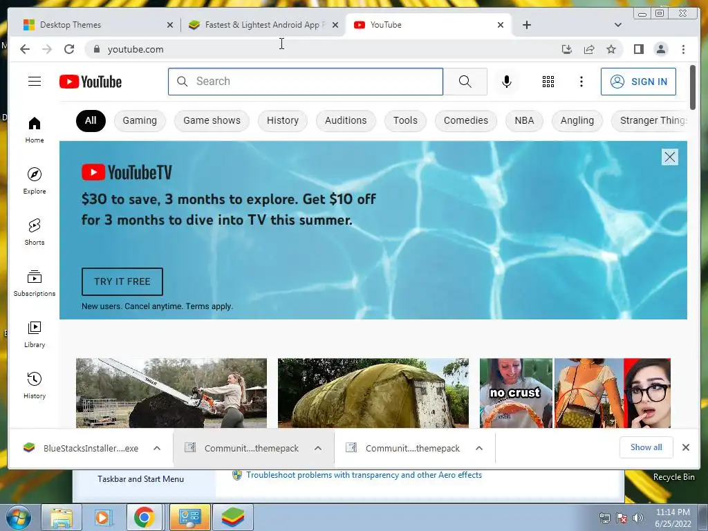The width and height of the screenshot is (708, 531).
Task: Open tab search dropdown chevron
Action: (x=617, y=25)
